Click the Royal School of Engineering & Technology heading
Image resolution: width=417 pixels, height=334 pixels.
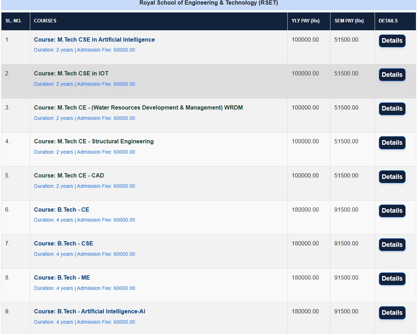click(x=209, y=3)
